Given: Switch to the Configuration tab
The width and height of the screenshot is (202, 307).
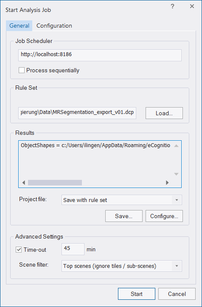Looking at the screenshot, I should click(54, 26).
